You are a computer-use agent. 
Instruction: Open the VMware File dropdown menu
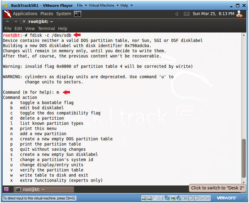point(82,6)
